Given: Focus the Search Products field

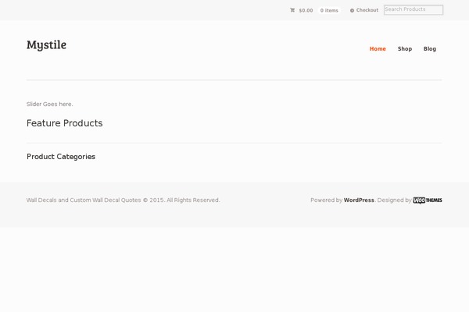Looking at the screenshot, I should point(413,9).
